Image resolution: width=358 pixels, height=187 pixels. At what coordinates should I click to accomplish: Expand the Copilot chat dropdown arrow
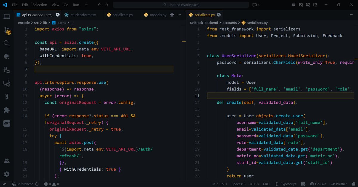[260, 5]
